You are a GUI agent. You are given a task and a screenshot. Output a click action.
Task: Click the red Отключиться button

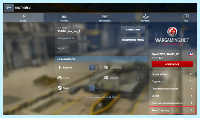(172, 64)
